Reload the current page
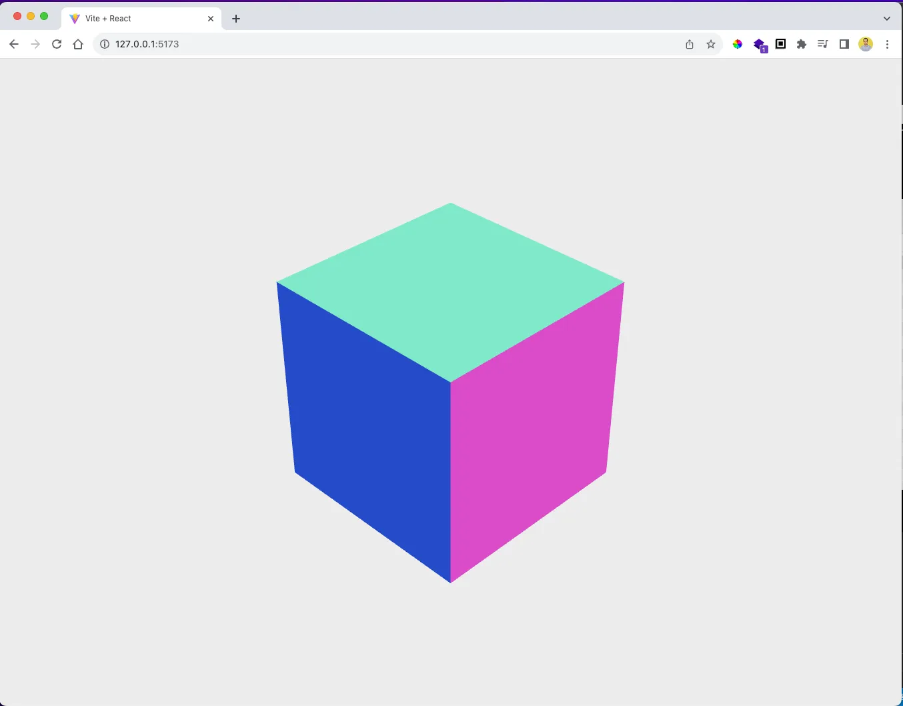 tap(57, 44)
